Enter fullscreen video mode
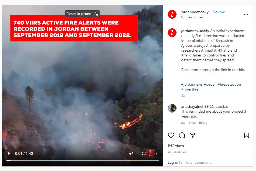Screen dimensions: 256x171 [x=144, y=153]
